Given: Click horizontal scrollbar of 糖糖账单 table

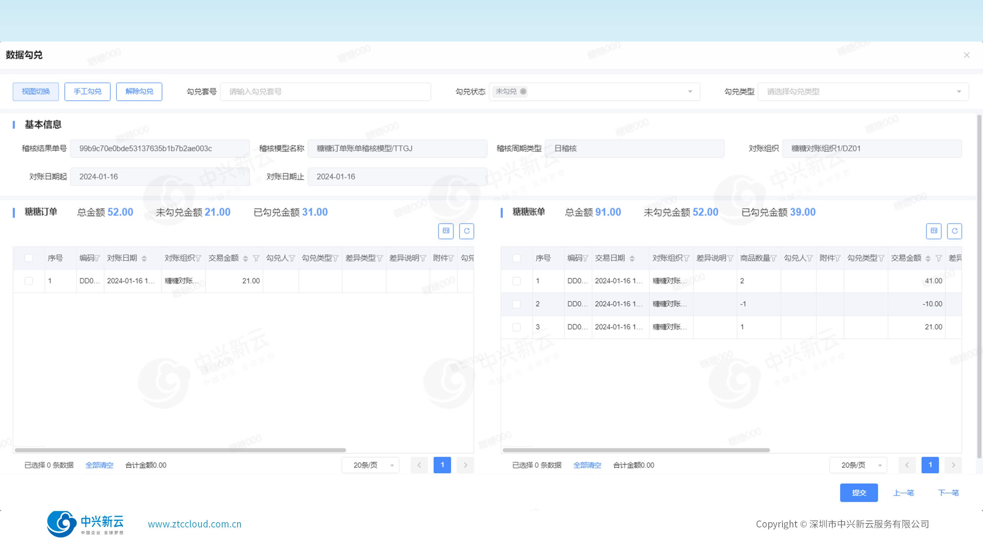Looking at the screenshot, I should tap(636, 450).
